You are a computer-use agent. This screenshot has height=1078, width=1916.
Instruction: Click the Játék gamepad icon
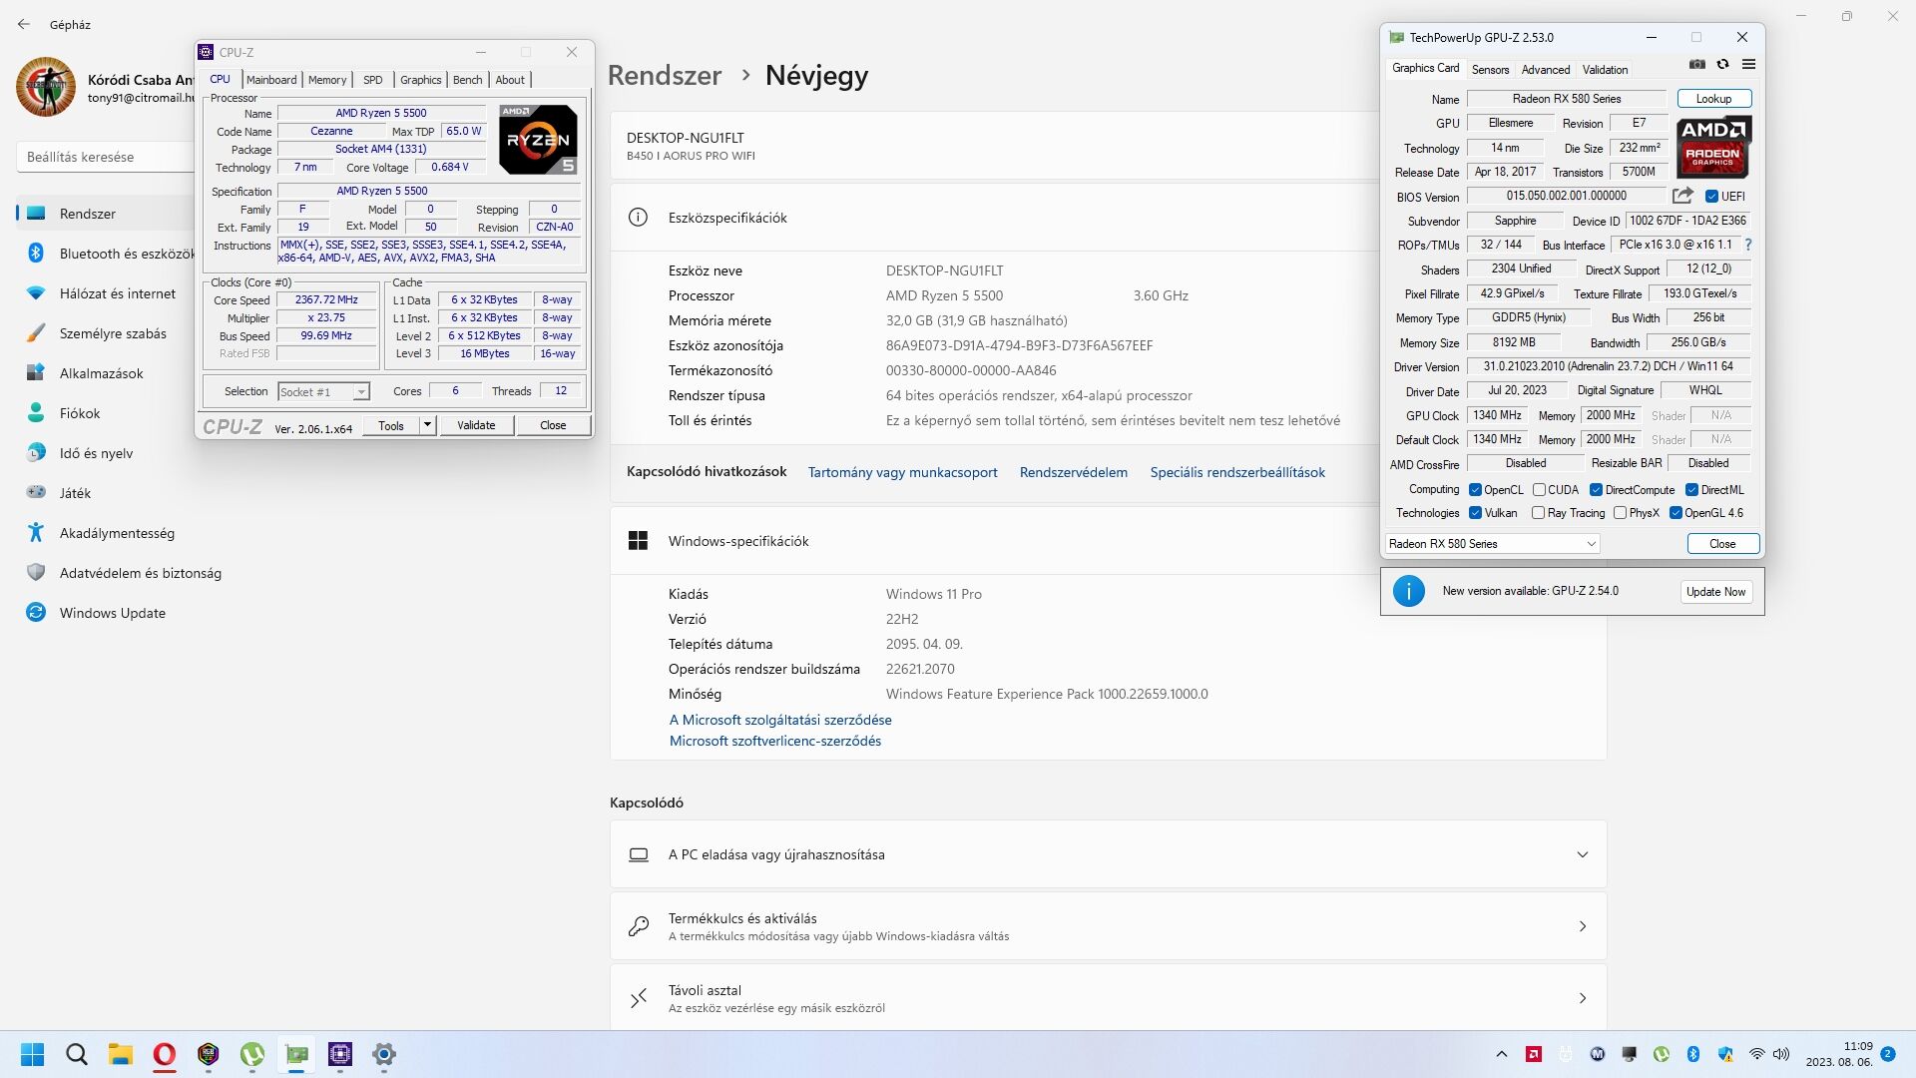[x=36, y=493]
